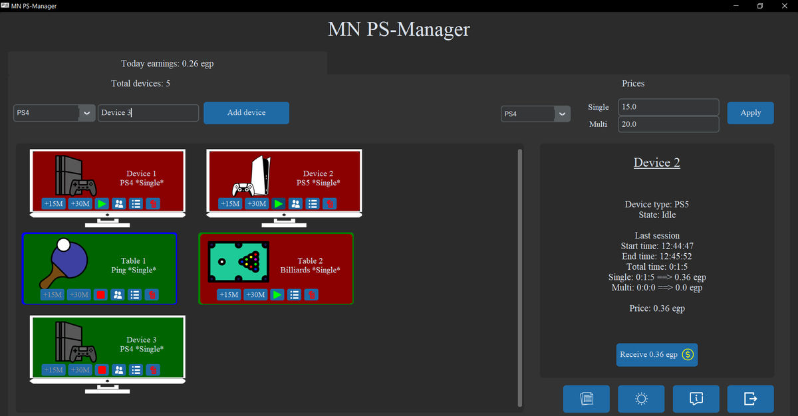Image resolution: width=798 pixels, height=416 pixels.
Task: Delete Device 2 with the red trash icon
Action: 329,204
